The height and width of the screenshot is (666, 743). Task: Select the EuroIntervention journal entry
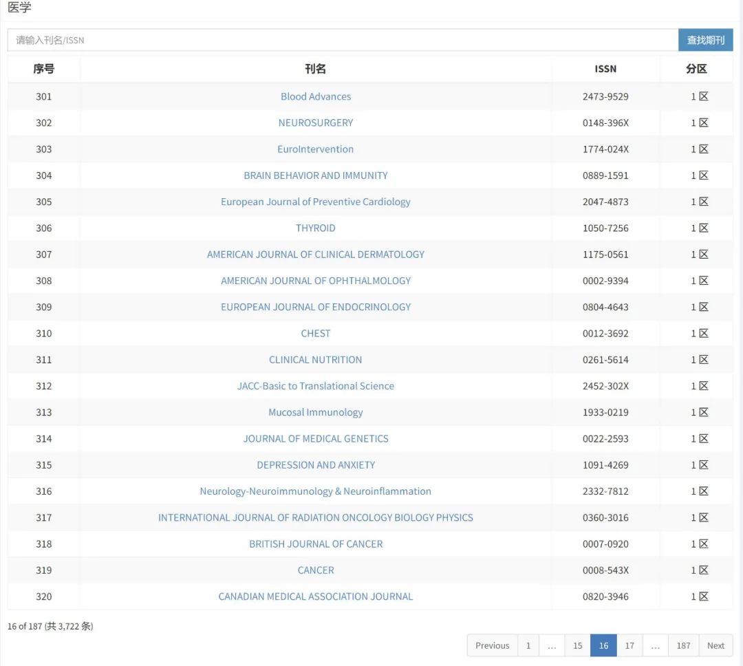[316, 149]
